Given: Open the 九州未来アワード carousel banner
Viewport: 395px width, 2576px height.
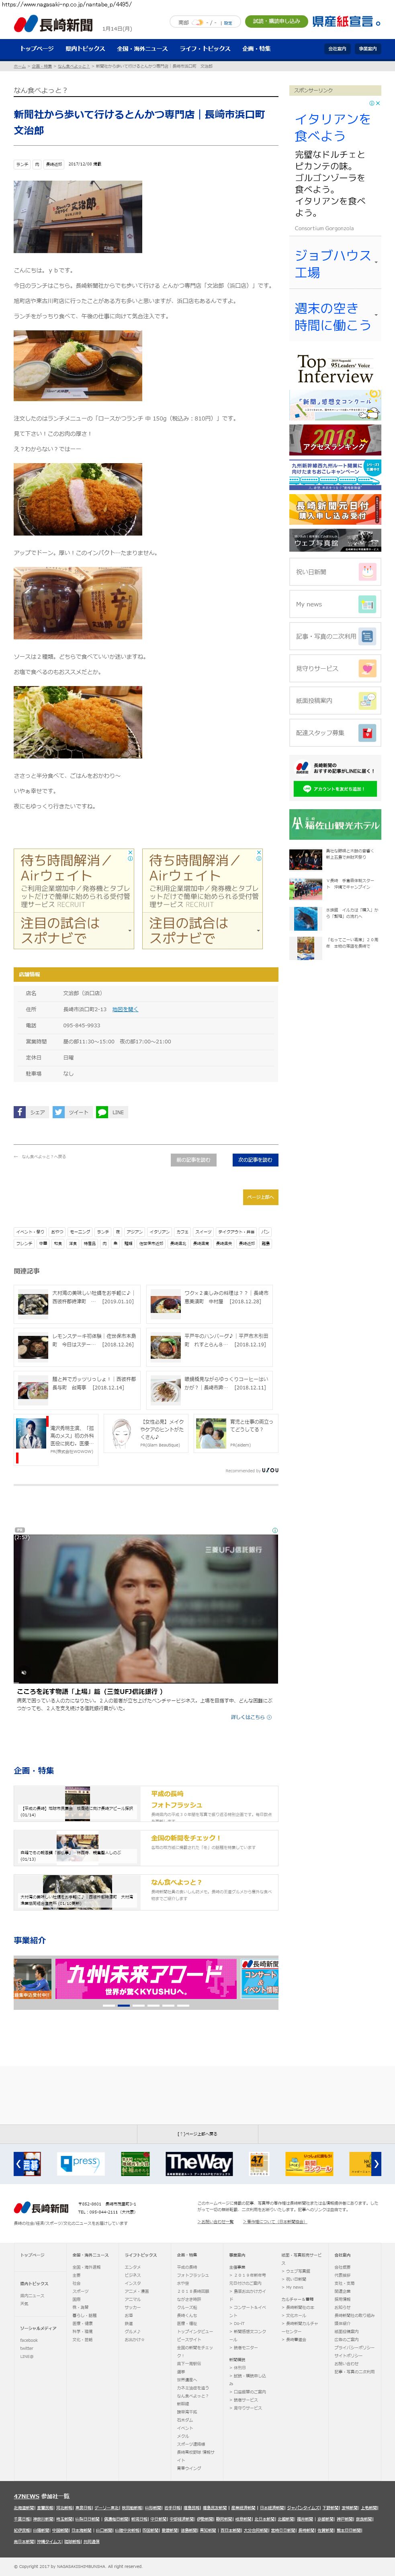Looking at the screenshot, I should tap(145, 1978).
